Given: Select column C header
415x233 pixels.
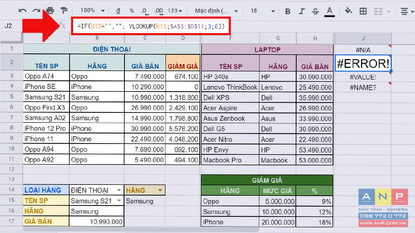Looking at the screenshot, I should click(x=145, y=38).
